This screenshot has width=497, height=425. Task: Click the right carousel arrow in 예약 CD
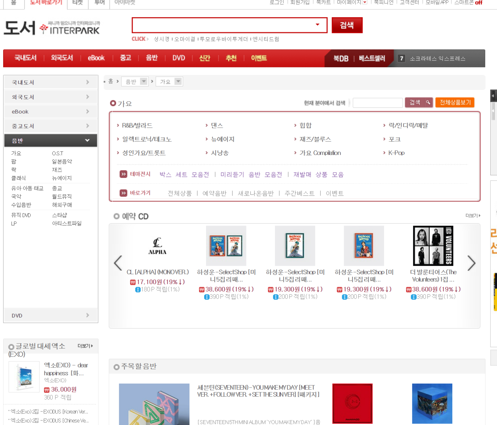(471, 263)
